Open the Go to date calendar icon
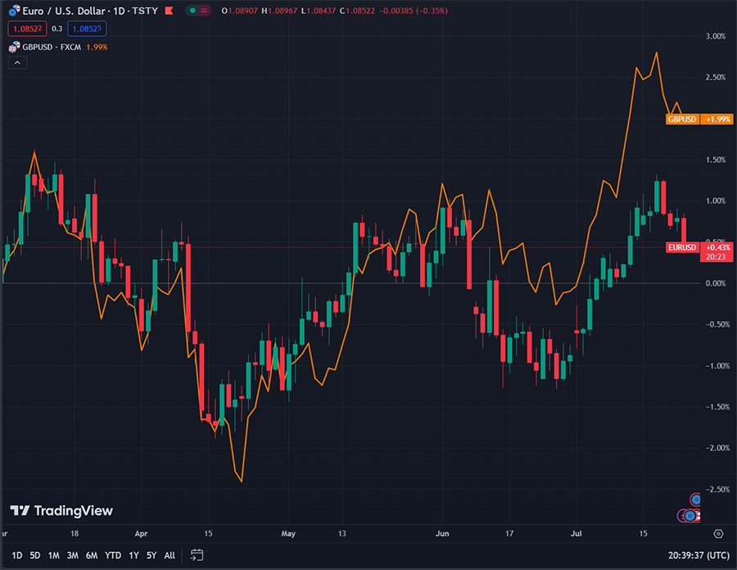The image size is (737, 570). [x=197, y=555]
